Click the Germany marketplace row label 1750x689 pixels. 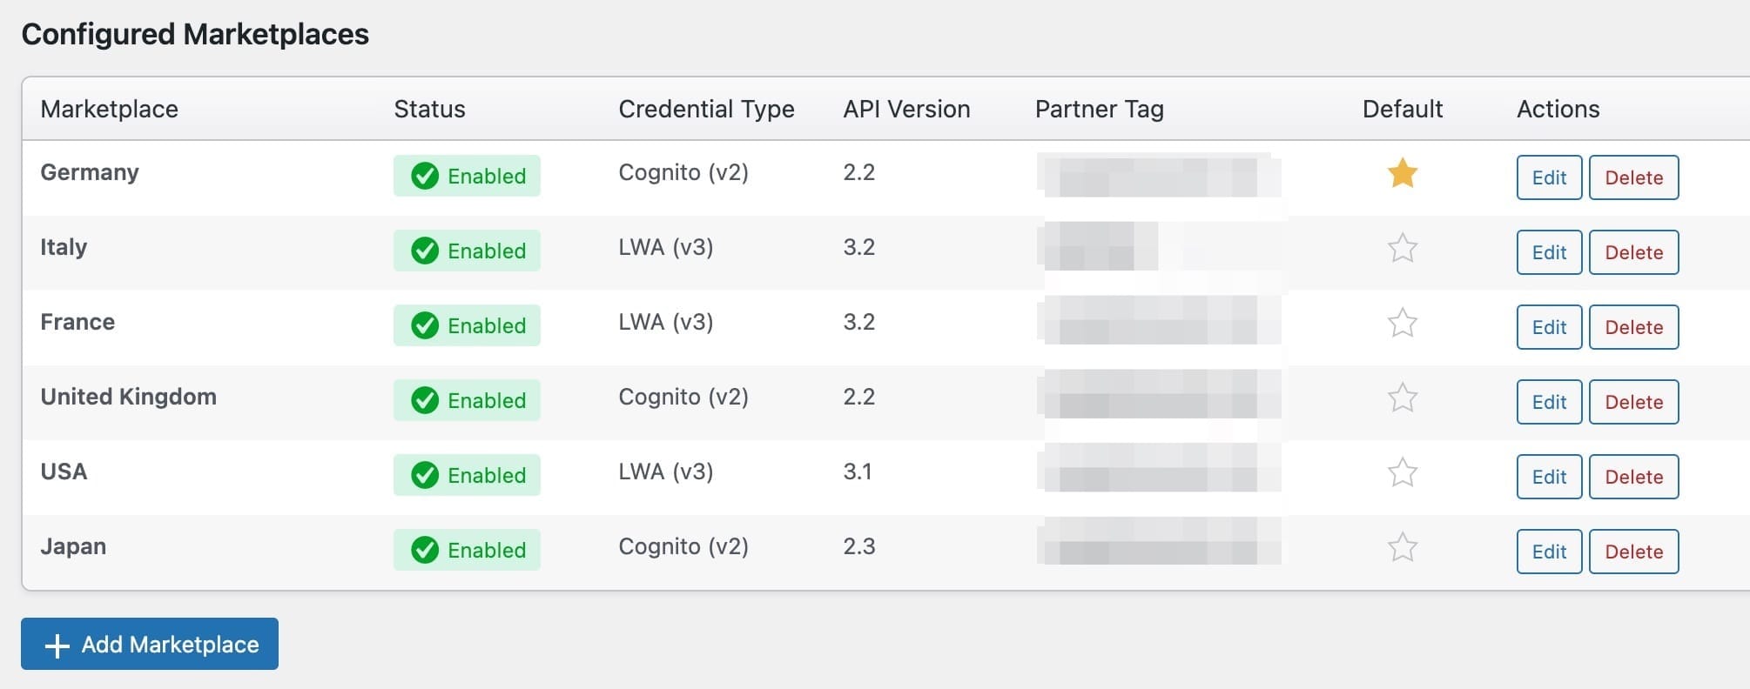point(89,172)
